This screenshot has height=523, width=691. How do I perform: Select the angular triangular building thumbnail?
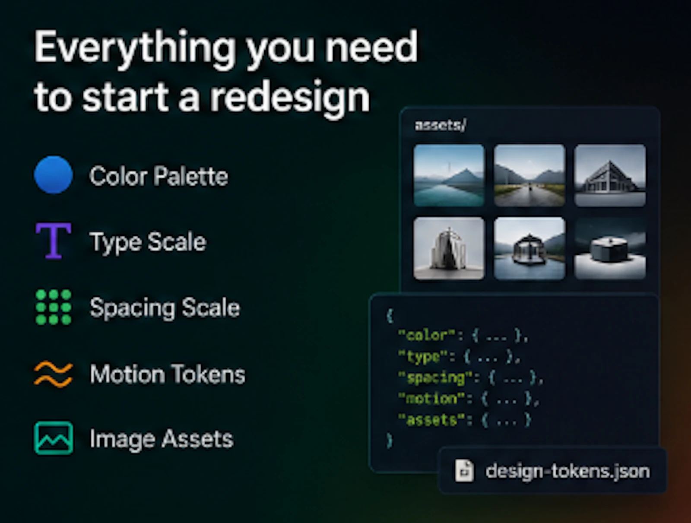(x=610, y=175)
